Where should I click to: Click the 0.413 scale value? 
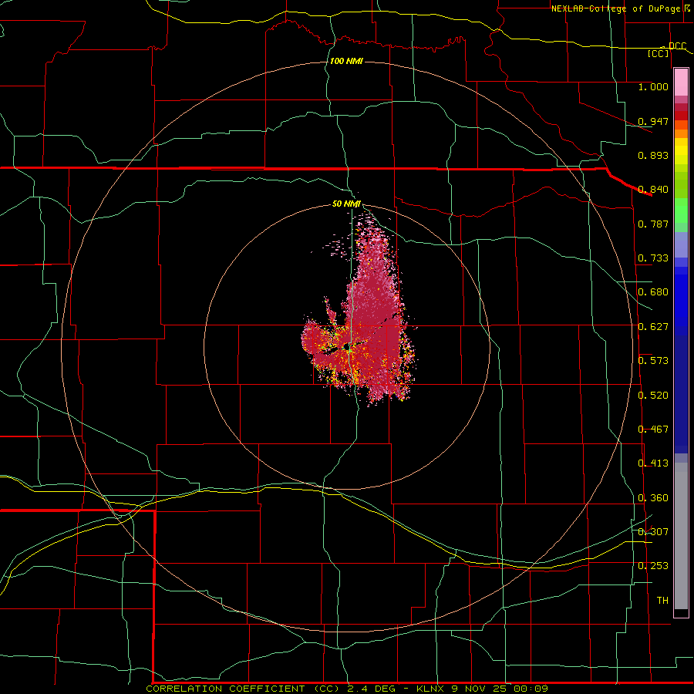pos(653,463)
